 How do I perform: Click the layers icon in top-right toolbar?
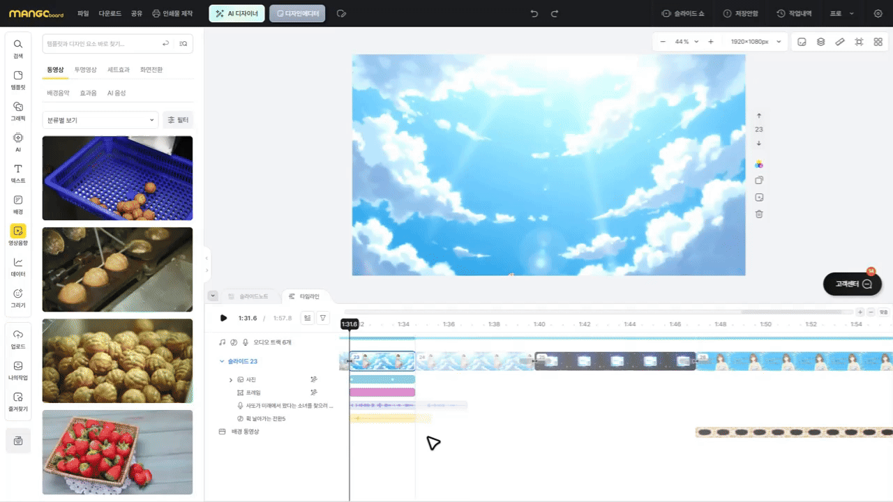tap(821, 42)
